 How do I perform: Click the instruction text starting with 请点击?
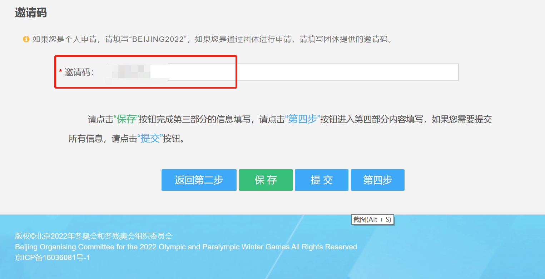(280, 129)
